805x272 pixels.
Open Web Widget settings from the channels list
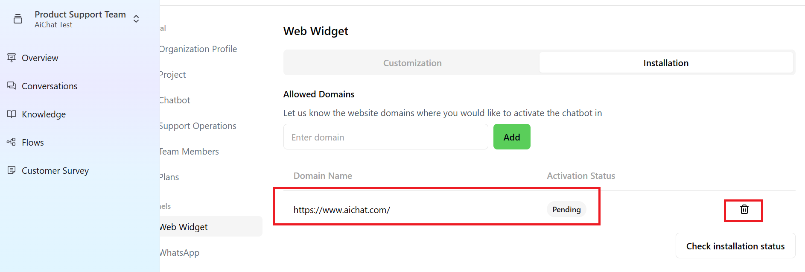(183, 227)
